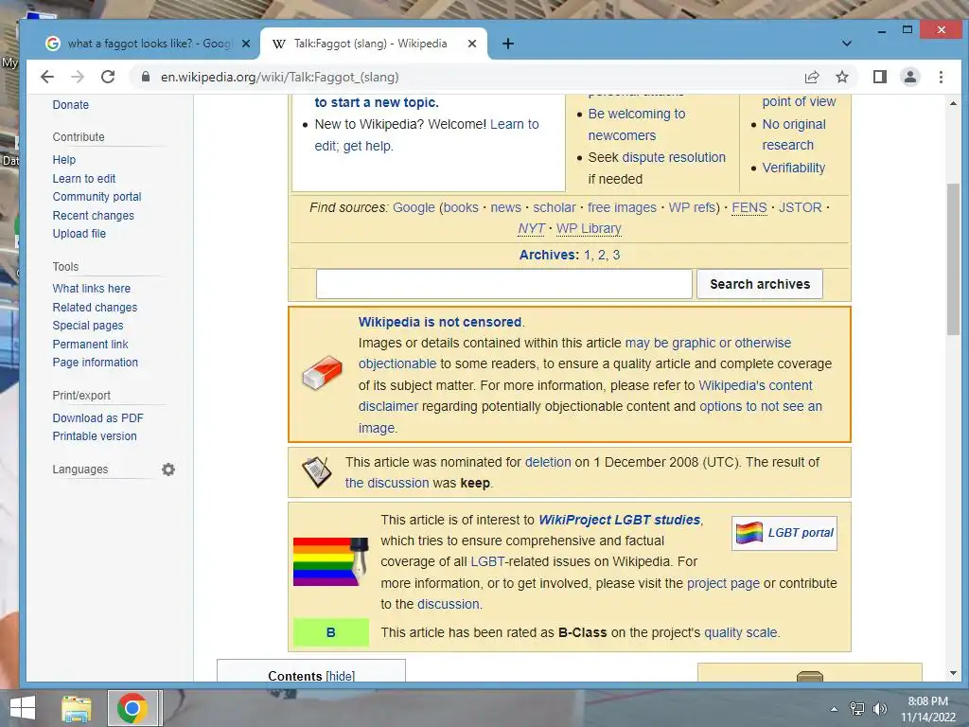Open the LGBT portal link

click(x=801, y=533)
